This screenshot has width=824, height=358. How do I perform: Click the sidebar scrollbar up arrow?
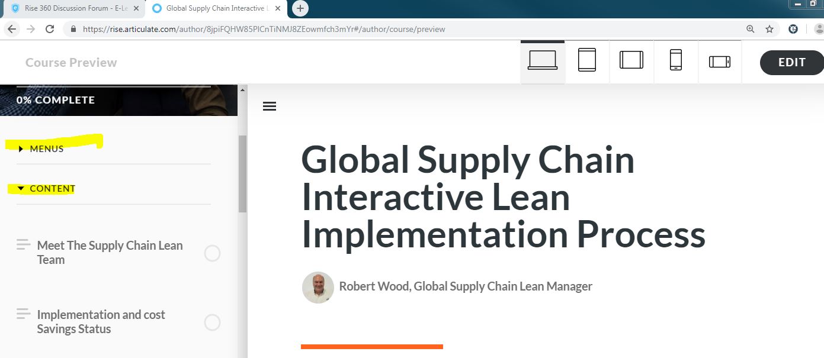click(x=242, y=90)
